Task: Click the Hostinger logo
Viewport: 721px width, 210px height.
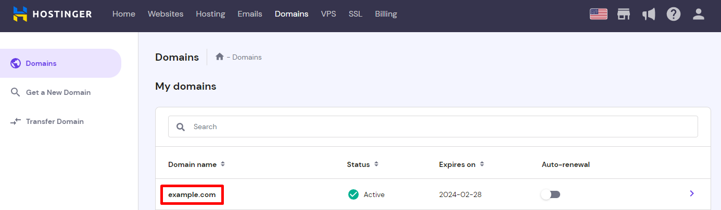Action: tap(53, 14)
